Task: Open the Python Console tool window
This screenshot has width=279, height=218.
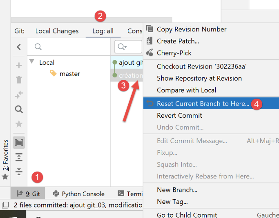Action: [78, 194]
